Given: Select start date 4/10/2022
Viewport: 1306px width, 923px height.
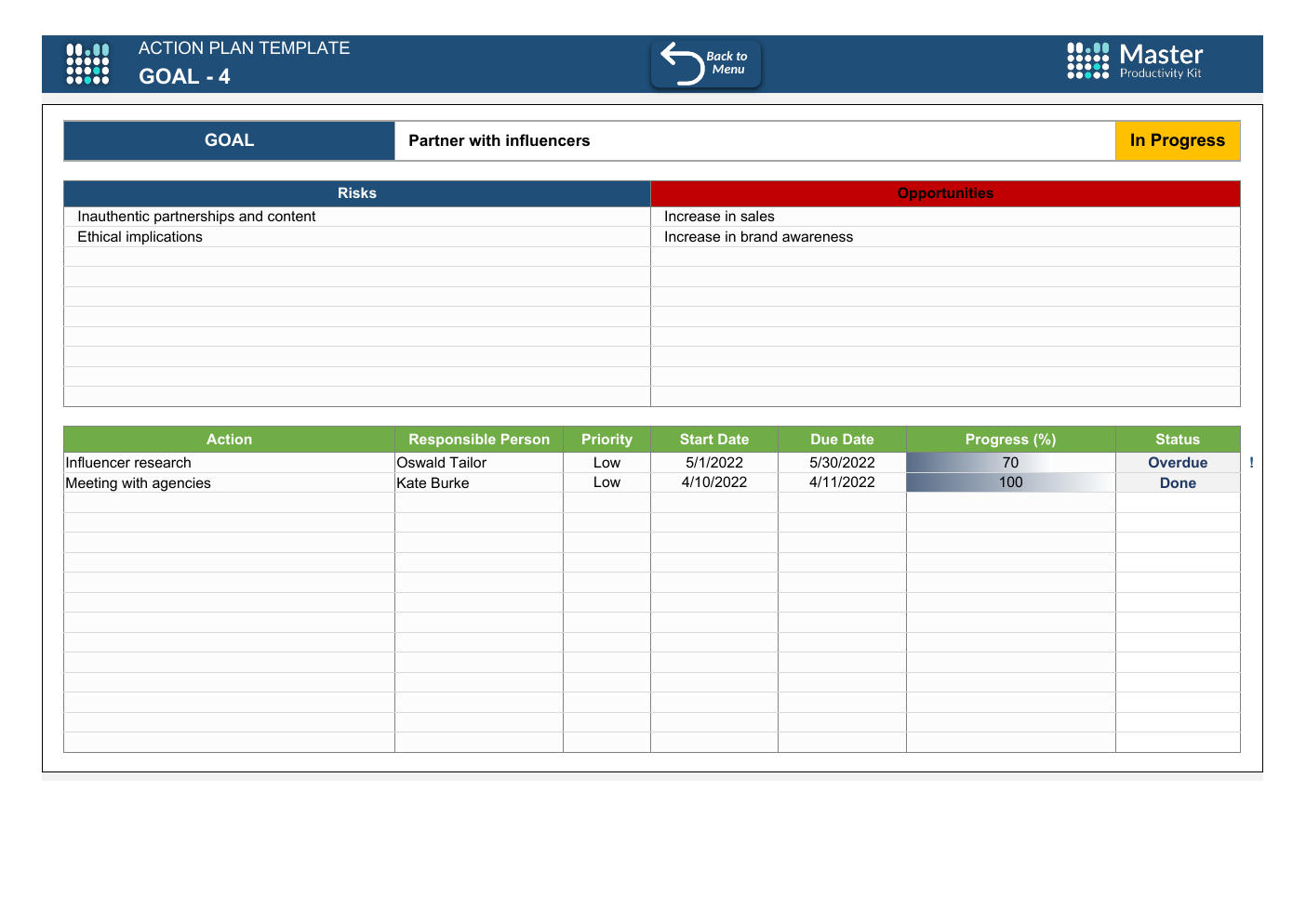Looking at the screenshot, I should (714, 482).
